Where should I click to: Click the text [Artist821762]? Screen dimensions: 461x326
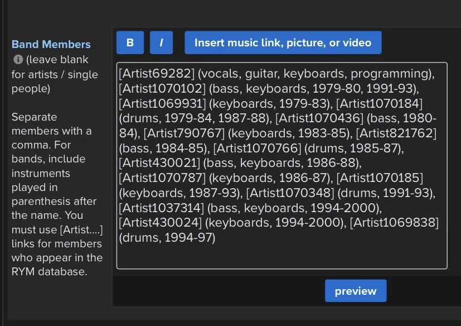pos(396,133)
